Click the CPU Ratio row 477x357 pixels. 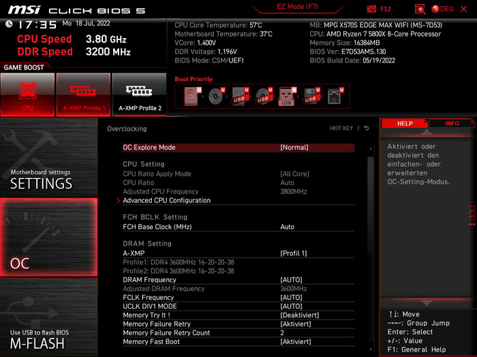tap(238, 183)
